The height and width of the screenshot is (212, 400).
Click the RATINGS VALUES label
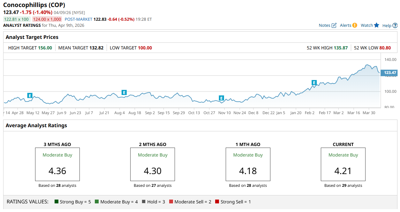click(27, 202)
